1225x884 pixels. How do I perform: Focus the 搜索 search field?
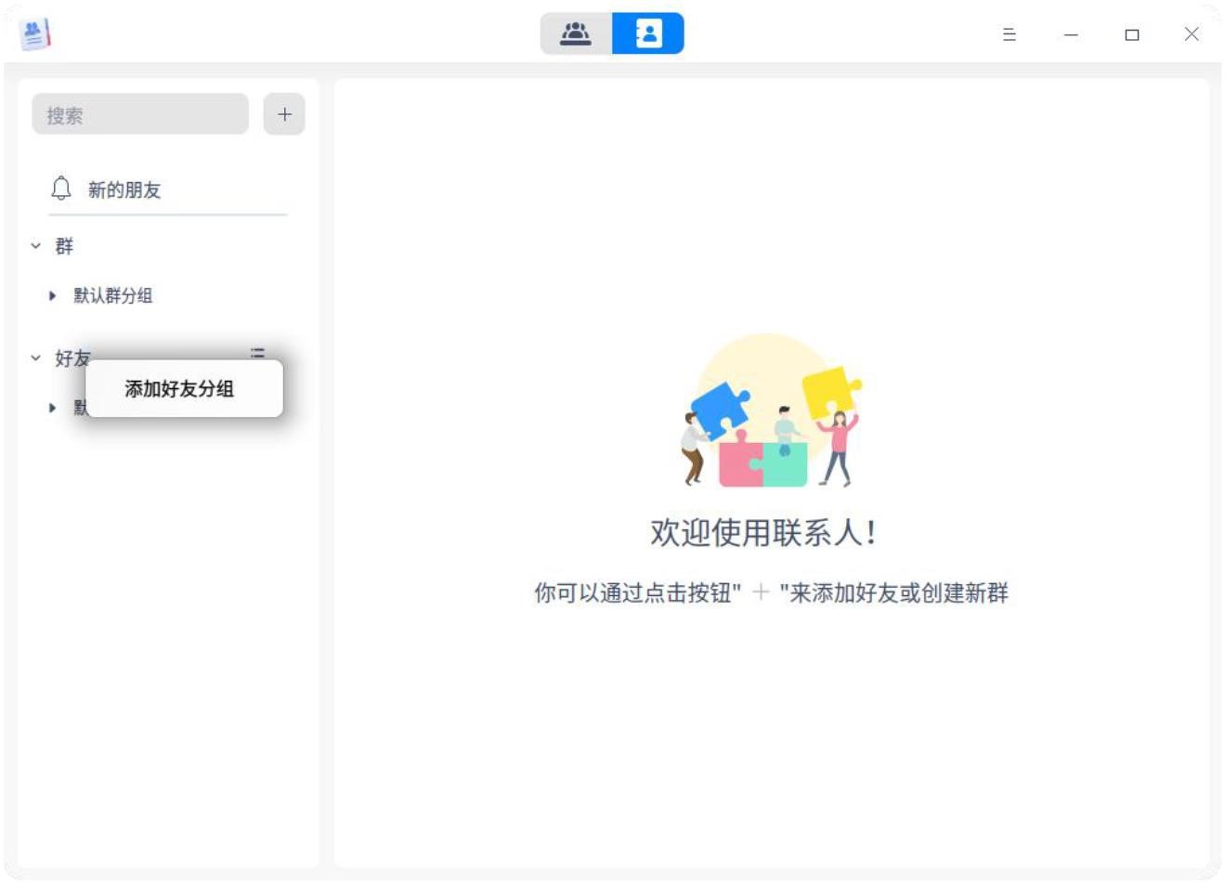click(140, 114)
